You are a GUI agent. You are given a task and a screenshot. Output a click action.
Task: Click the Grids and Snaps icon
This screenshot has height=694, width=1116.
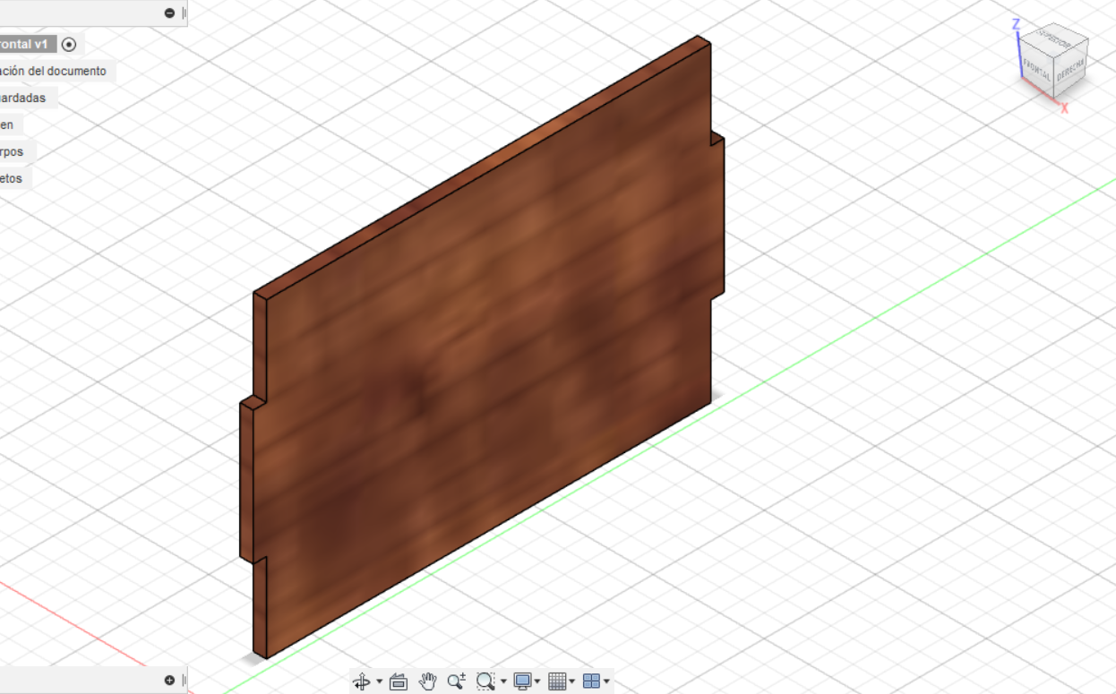[x=555, y=681]
